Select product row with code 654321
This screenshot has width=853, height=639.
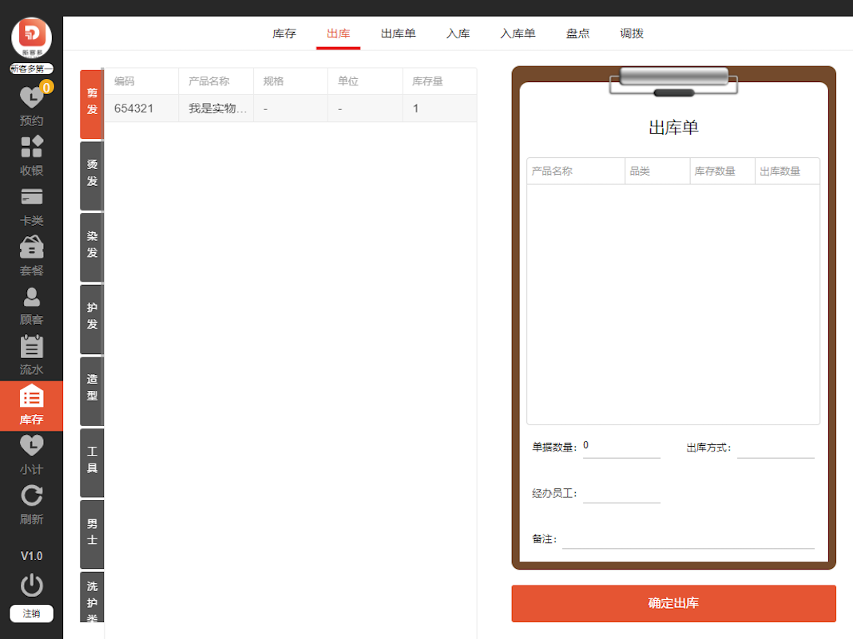[290, 108]
